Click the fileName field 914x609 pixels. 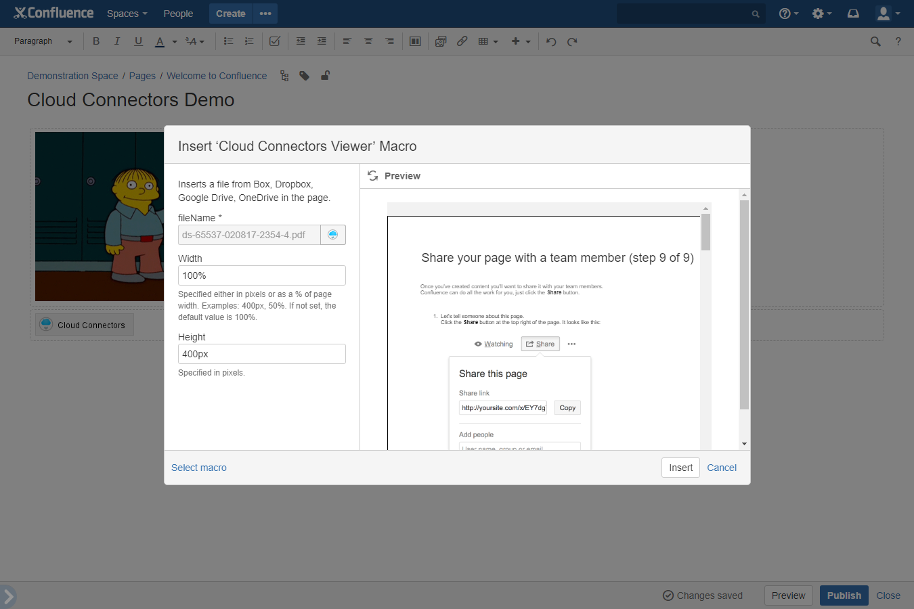click(249, 235)
